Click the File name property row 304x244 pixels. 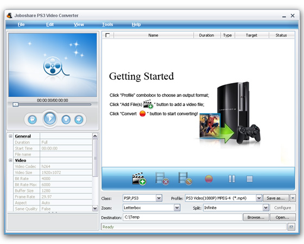click(53, 154)
